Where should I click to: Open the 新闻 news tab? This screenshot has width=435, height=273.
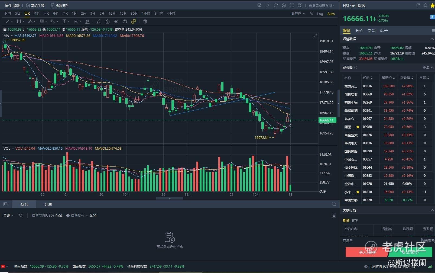pos(372,31)
